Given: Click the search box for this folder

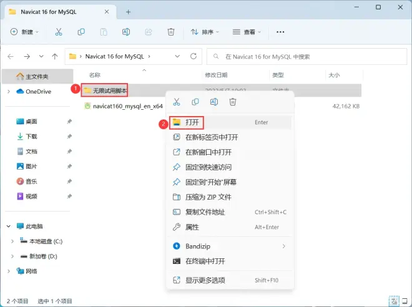Looking at the screenshot, I should tap(307, 56).
